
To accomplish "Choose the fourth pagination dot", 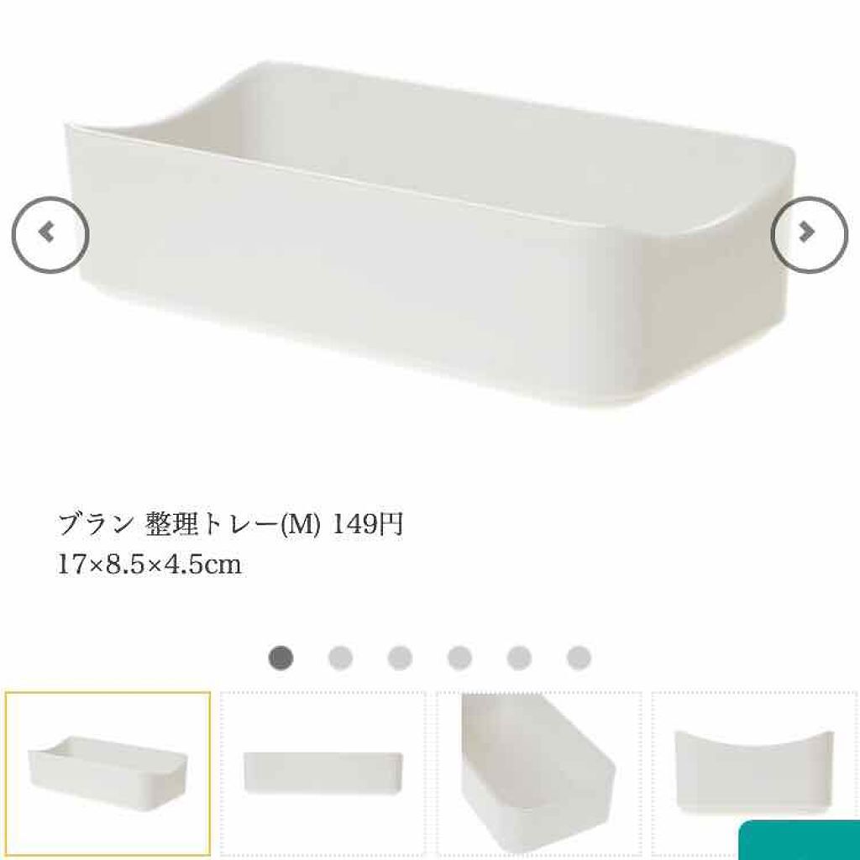I will [x=459, y=657].
